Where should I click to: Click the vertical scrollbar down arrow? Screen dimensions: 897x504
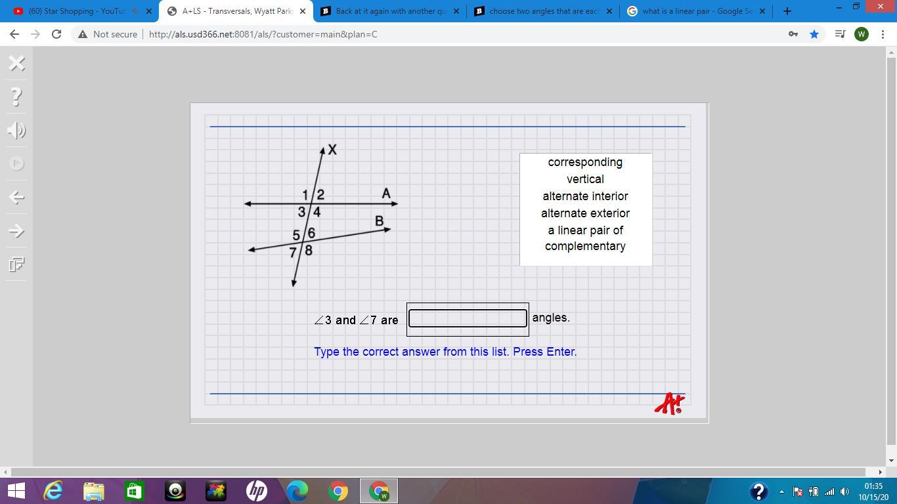[x=891, y=461]
